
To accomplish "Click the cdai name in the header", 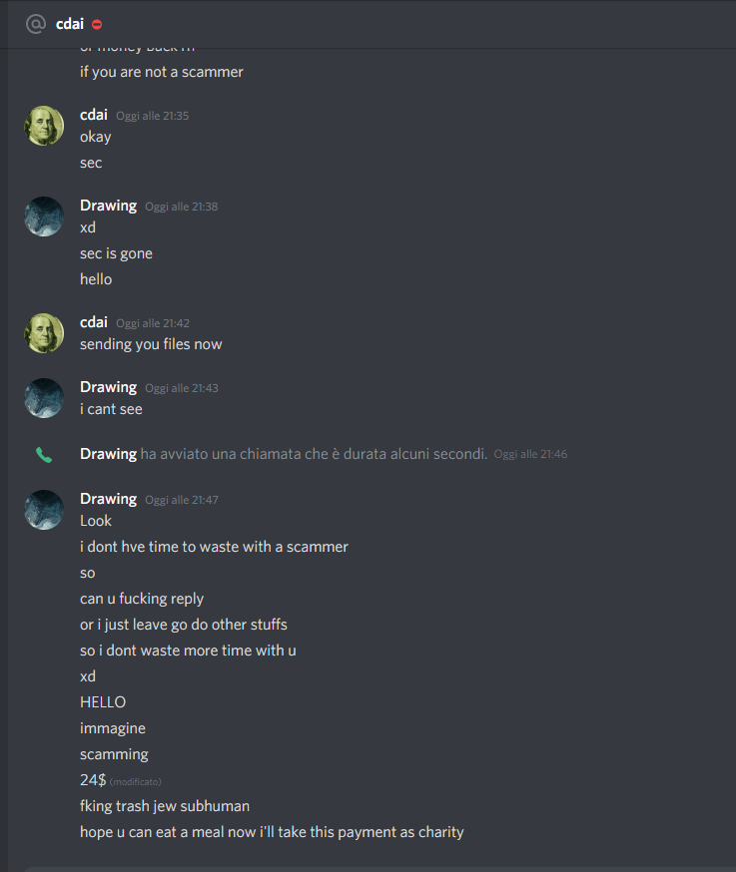I will 70,24.
